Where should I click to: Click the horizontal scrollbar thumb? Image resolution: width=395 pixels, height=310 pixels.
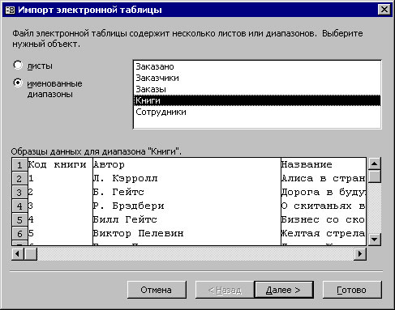point(31,254)
